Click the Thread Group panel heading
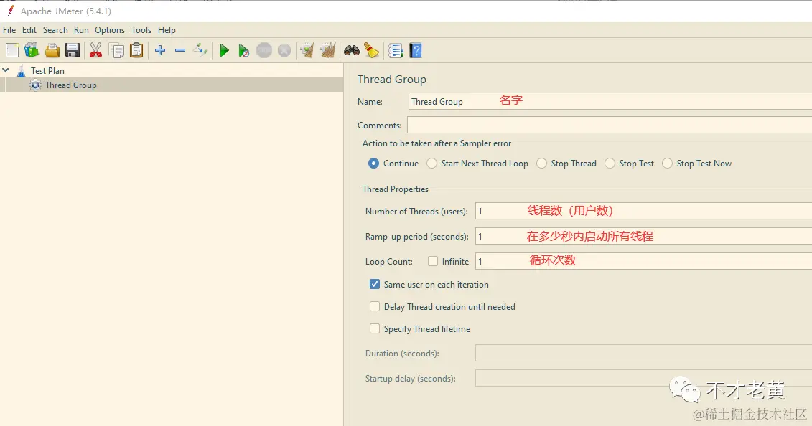The height and width of the screenshot is (426, 812). click(392, 79)
